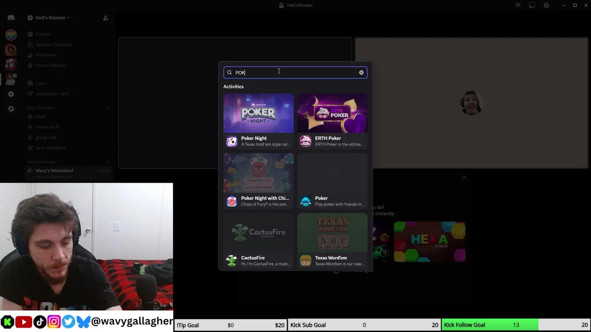Click the Kick Sub Goal bar

364,325
